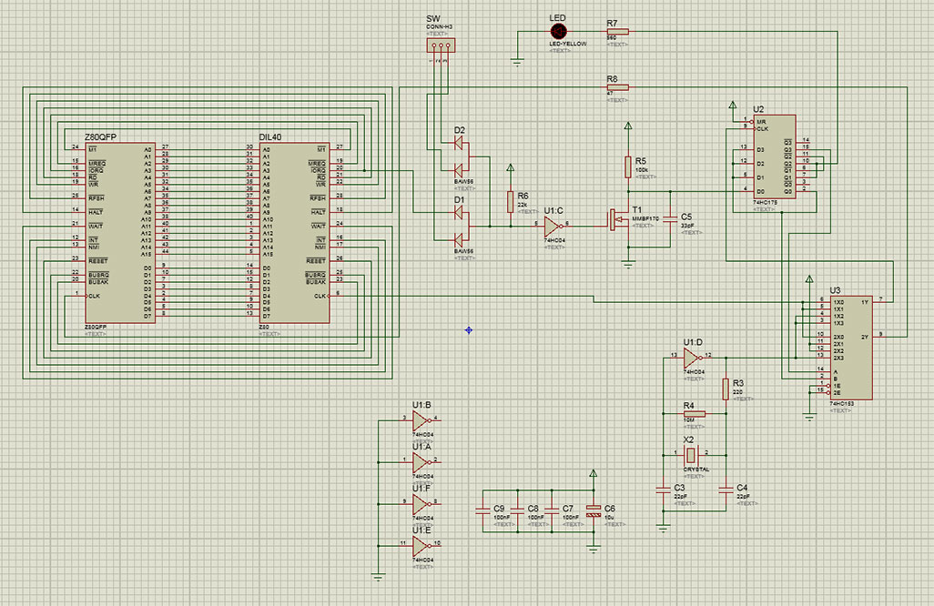Select the CONN-H3 switch header SW

[442, 44]
